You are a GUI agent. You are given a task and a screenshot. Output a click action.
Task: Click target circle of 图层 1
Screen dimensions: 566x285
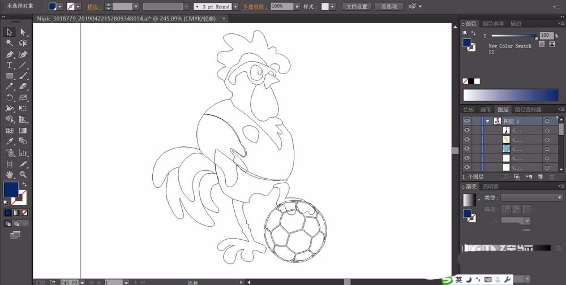pos(547,121)
